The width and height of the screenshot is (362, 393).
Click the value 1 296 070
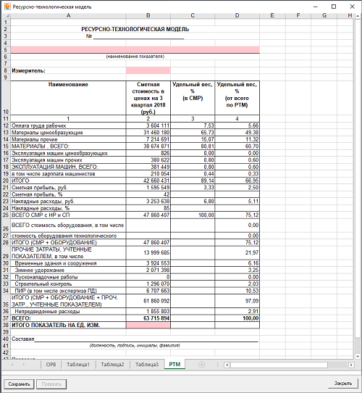148,284
